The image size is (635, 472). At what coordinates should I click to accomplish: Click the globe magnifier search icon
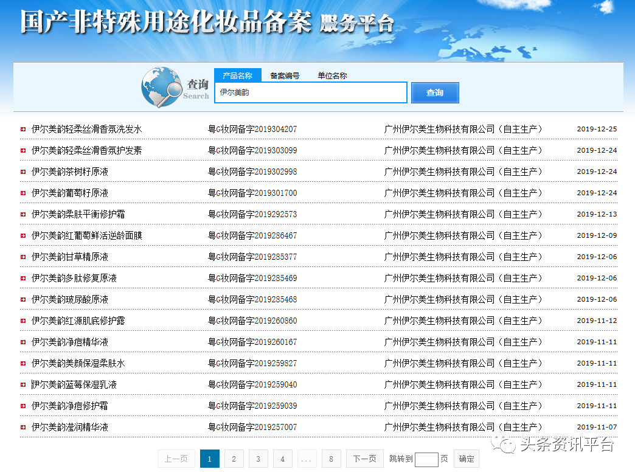[x=162, y=88]
